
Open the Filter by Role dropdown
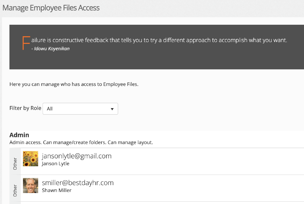[80, 109]
